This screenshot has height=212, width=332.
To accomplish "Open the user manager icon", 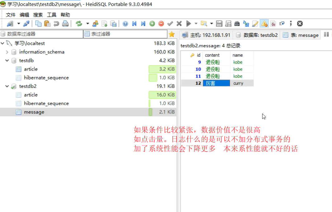I will pyautogui.click(x=95, y=23).
